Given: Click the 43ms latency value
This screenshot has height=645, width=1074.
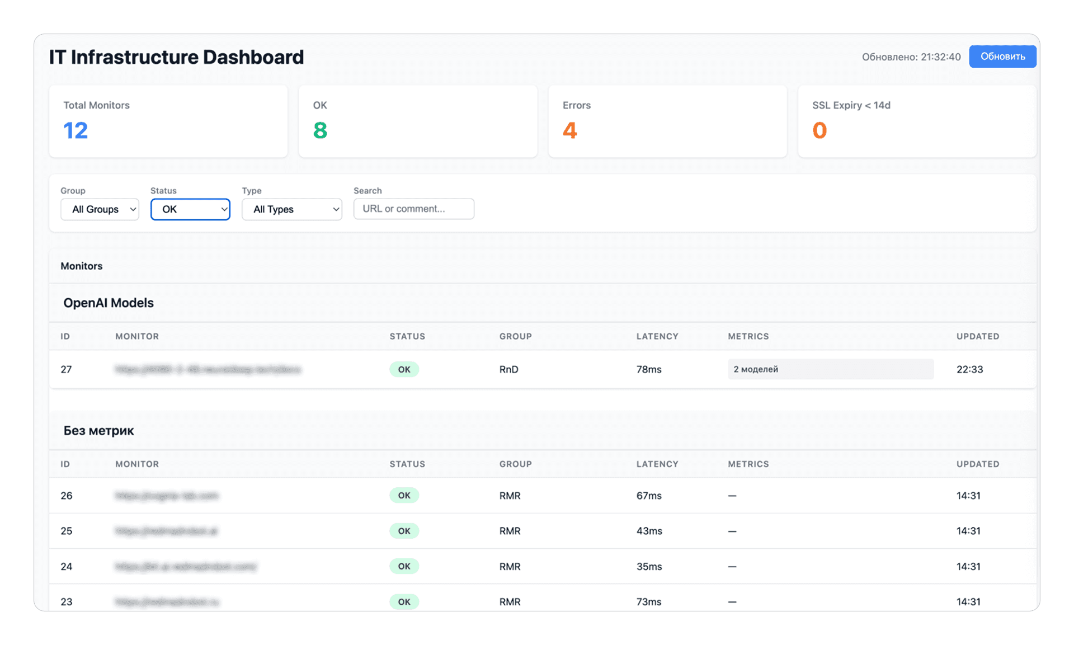Looking at the screenshot, I should [x=649, y=531].
